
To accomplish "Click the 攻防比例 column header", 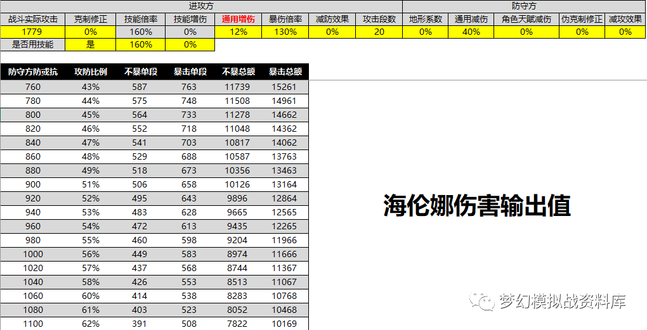I will coord(90,72).
